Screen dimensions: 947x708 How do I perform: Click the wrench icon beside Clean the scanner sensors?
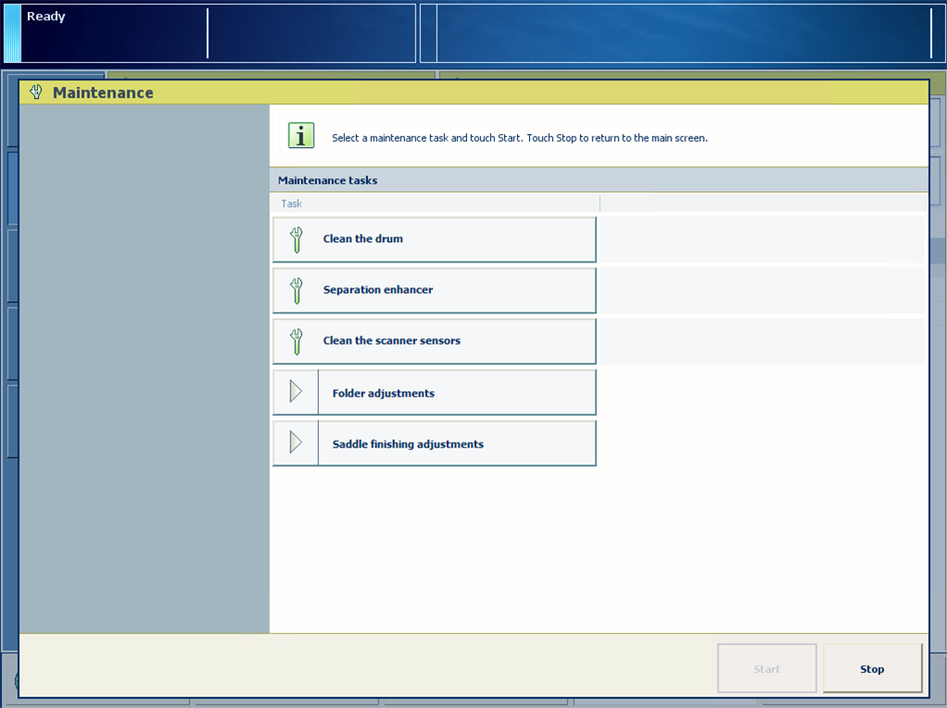point(296,341)
